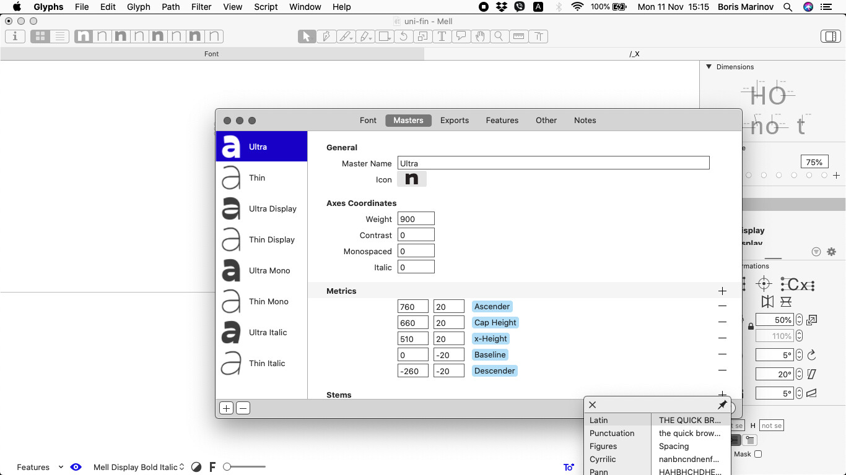Choose the Hand tool
846x475 pixels.
click(479, 36)
